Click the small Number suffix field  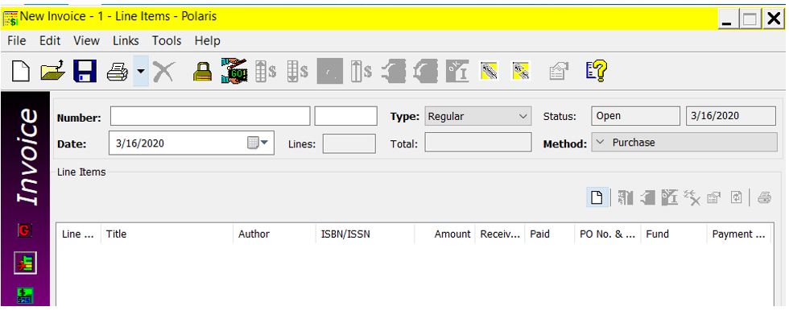[x=345, y=116]
